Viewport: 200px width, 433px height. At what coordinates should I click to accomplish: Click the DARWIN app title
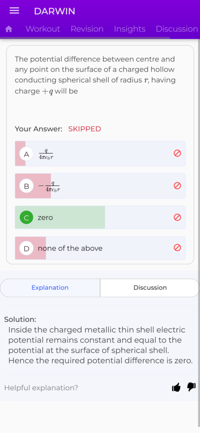coord(55,11)
